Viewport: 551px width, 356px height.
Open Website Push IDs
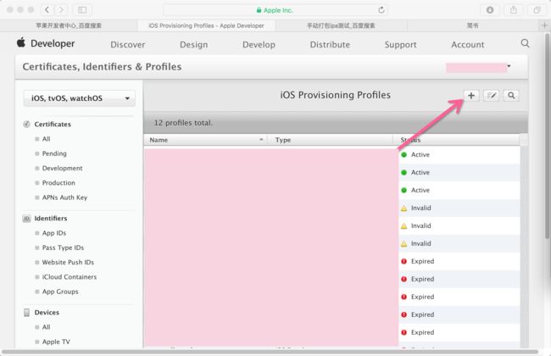click(68, 262)
